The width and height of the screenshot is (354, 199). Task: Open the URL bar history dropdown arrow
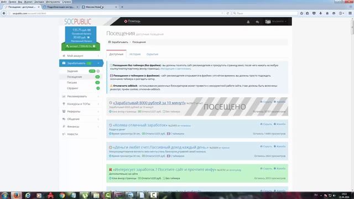[222, 13]
